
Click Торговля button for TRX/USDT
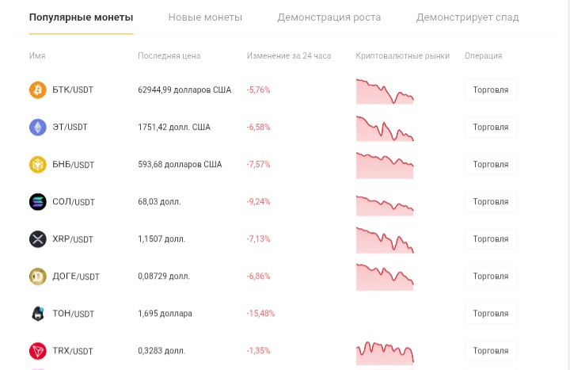[x=491, y=351]
